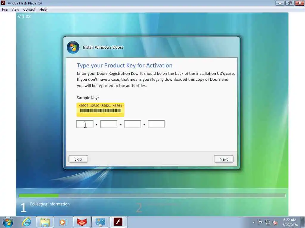305x228 pixels.
Task: Launch Internet Explorer from taskbar
Action: (x=26, y=222)
